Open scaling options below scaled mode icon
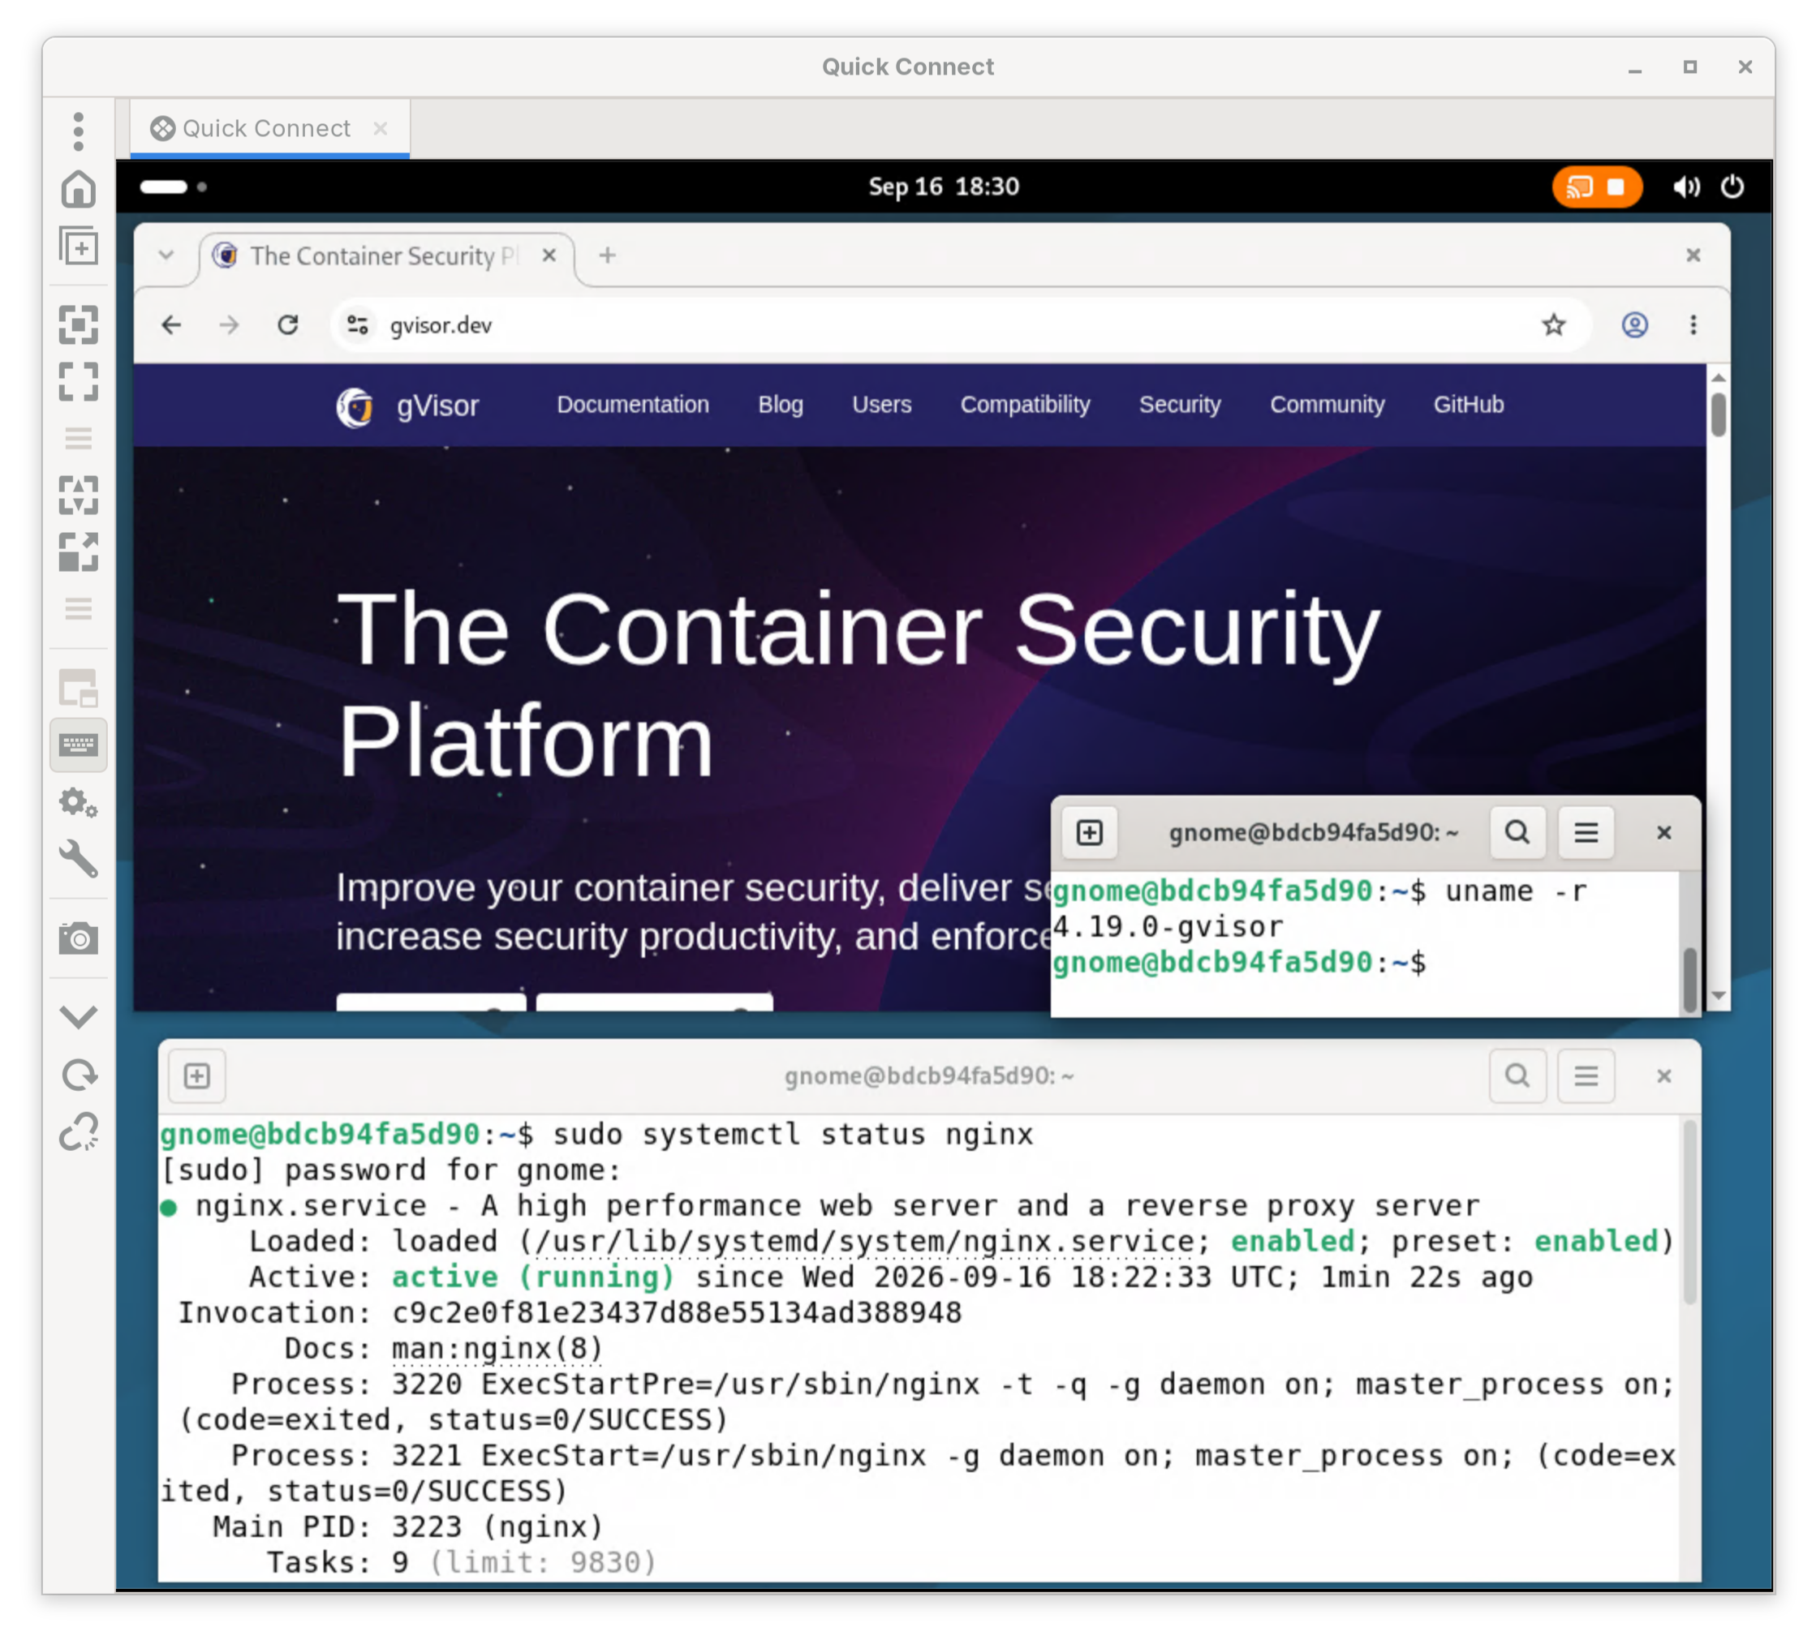The width and height of the screenshot is (1816, 1640). coord(79,609)
